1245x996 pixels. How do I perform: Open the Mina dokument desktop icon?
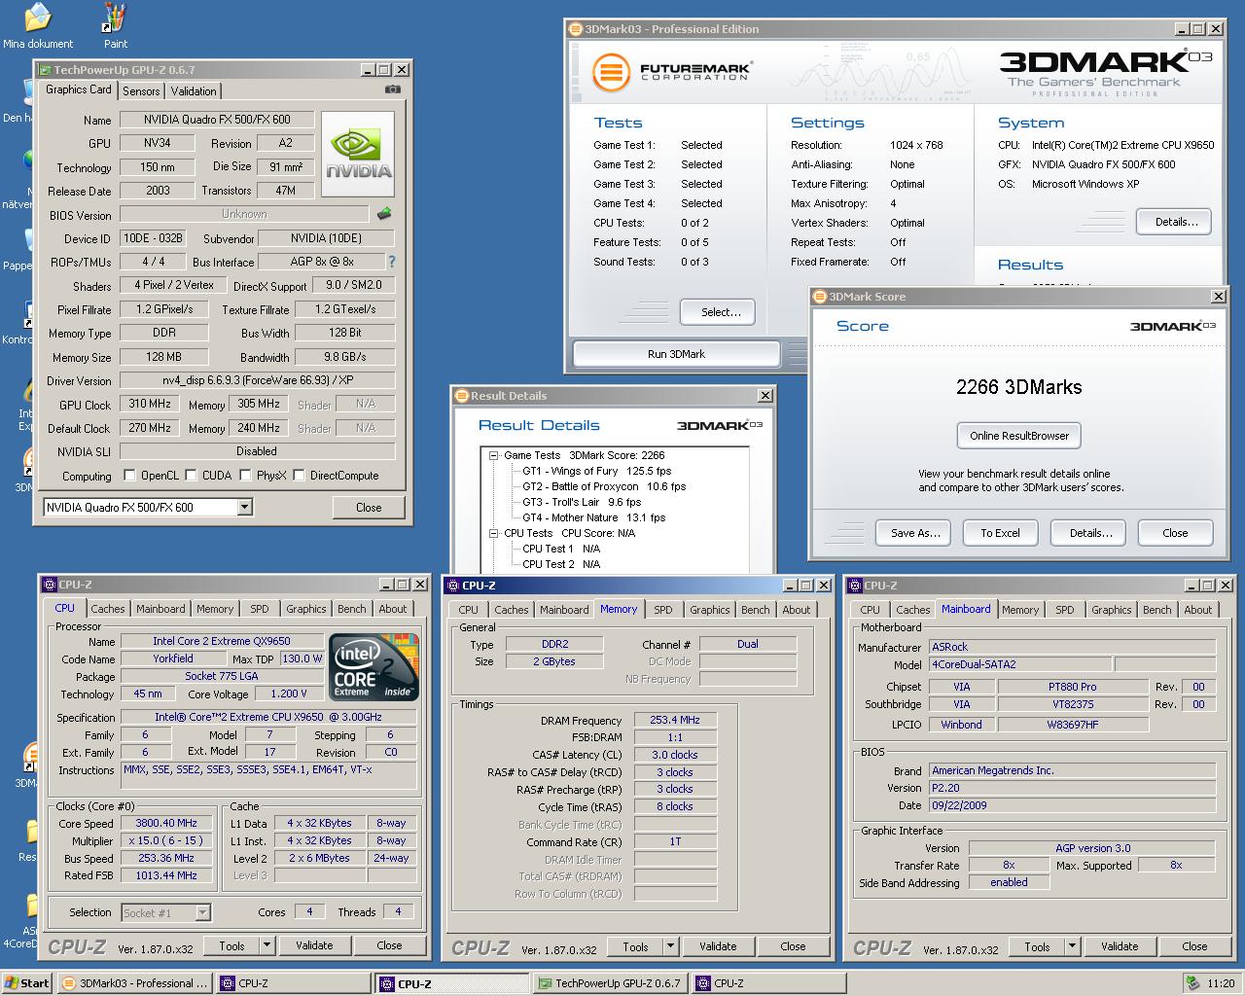click(x=38, y=25)
